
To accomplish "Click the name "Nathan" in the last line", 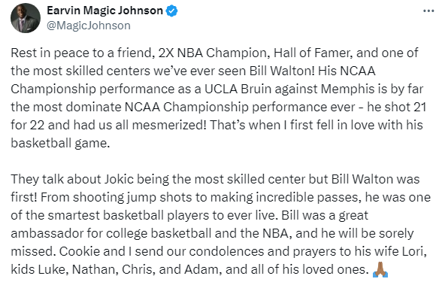I will pyautogui.click(x=95, y=269).
